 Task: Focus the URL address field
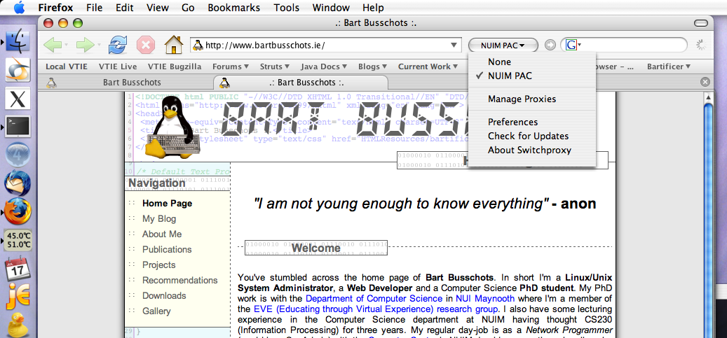tap(325, 45)
